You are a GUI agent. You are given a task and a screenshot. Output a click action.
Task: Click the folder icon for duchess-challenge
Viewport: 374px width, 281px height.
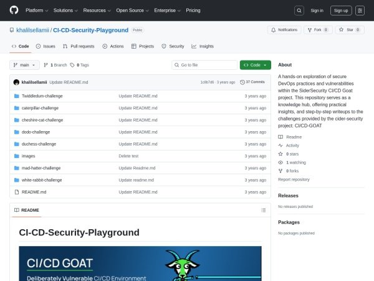(x=16, y=144)
